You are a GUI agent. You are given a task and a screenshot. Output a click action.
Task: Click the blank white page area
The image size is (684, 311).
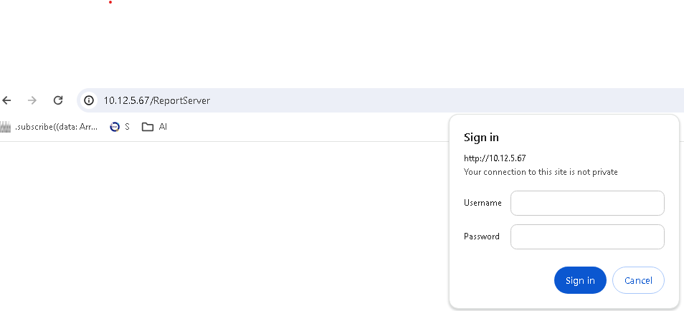tap(215, 229)
